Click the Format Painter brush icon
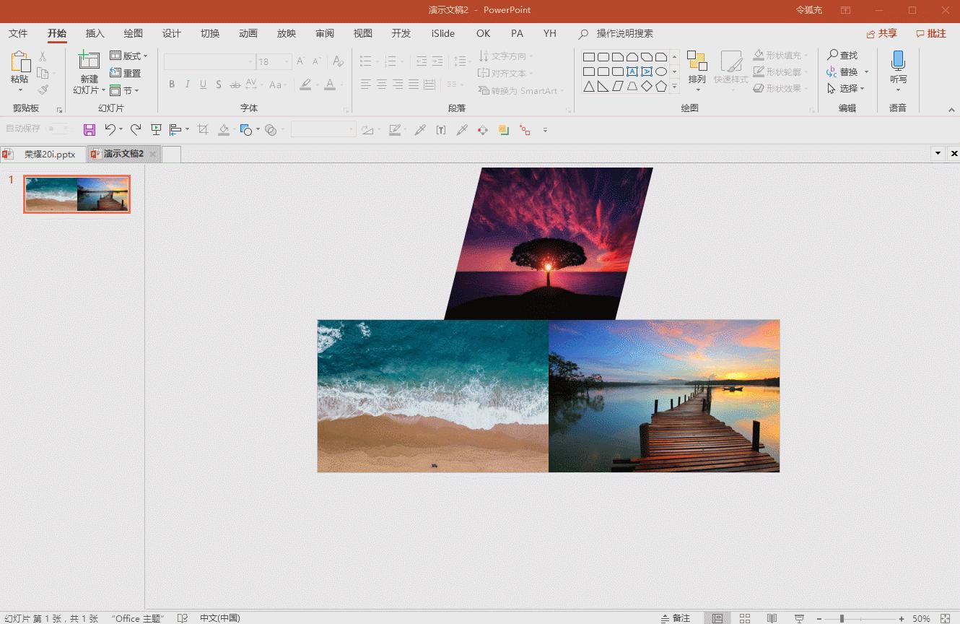The width and height of the screenshot is (960, 624). pos(43,90)
